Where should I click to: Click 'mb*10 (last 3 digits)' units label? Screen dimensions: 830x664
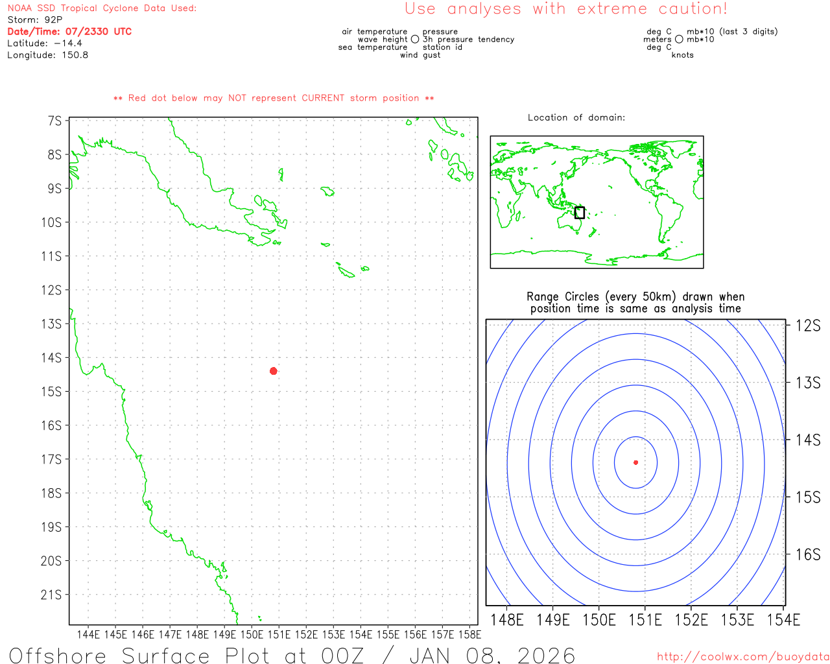click(x=732, y=32)
